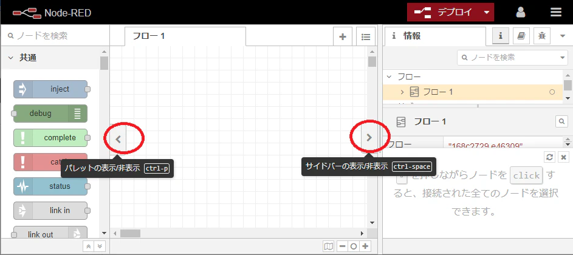Viewport: 573px width, 255px height.
Task: Click the palette scrollbar down arrow
Action: pos(104,233)
